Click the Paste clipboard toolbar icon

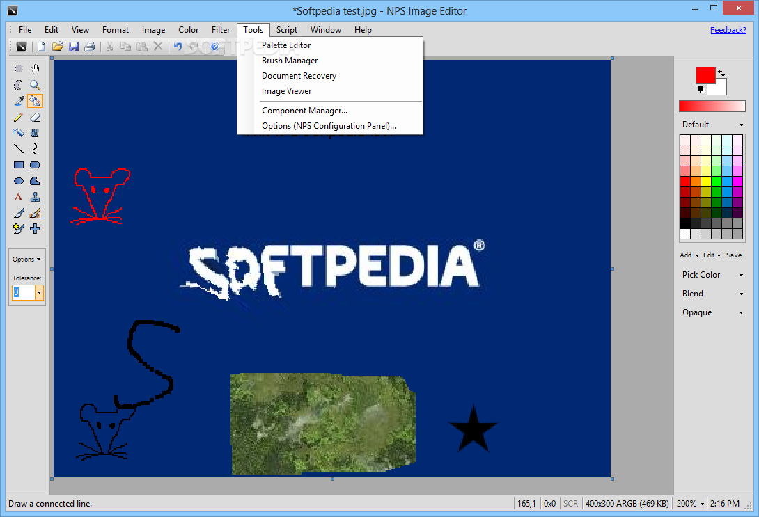point(142,47)
